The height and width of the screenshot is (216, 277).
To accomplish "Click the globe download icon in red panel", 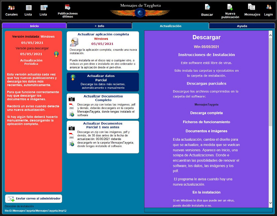I will point(56,54).
